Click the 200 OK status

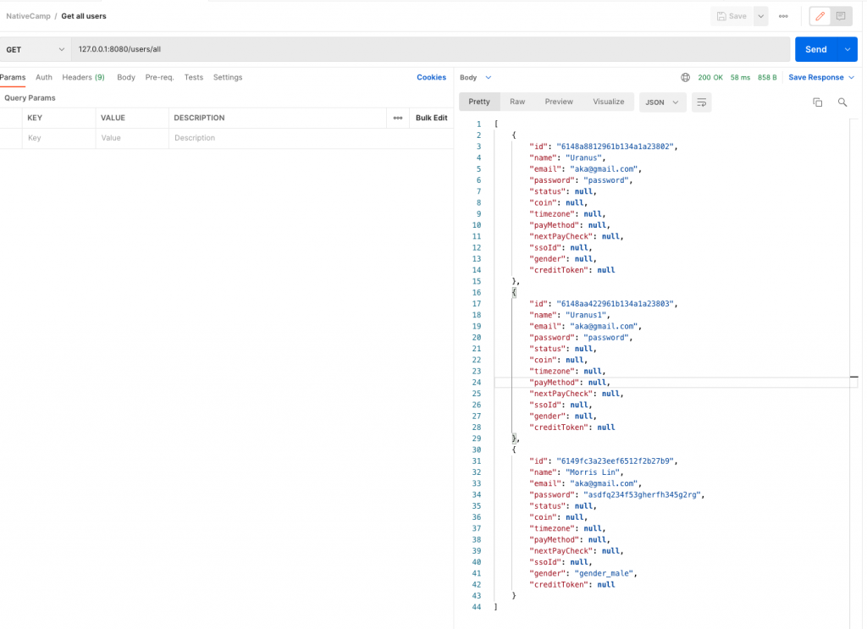pyautogui.click(x=710, y=77)
